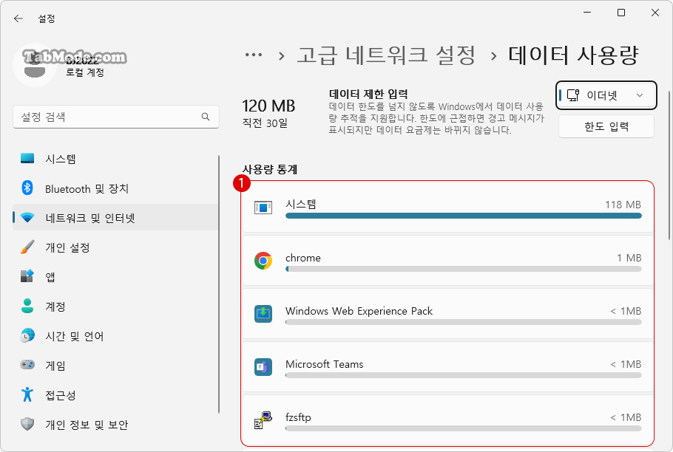Open Bluetooth 및 장치 category
The image size is (673, 452).
pos(115,188)
